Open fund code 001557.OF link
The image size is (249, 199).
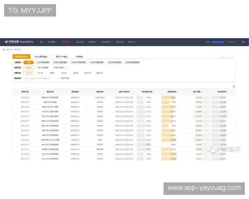(x=25, y=159)
